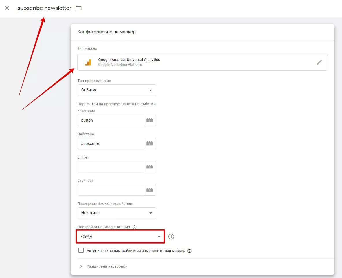
Task: Click the Google Analytics bar chart logo
Action: pyautogui.click(x=88, y=63)
